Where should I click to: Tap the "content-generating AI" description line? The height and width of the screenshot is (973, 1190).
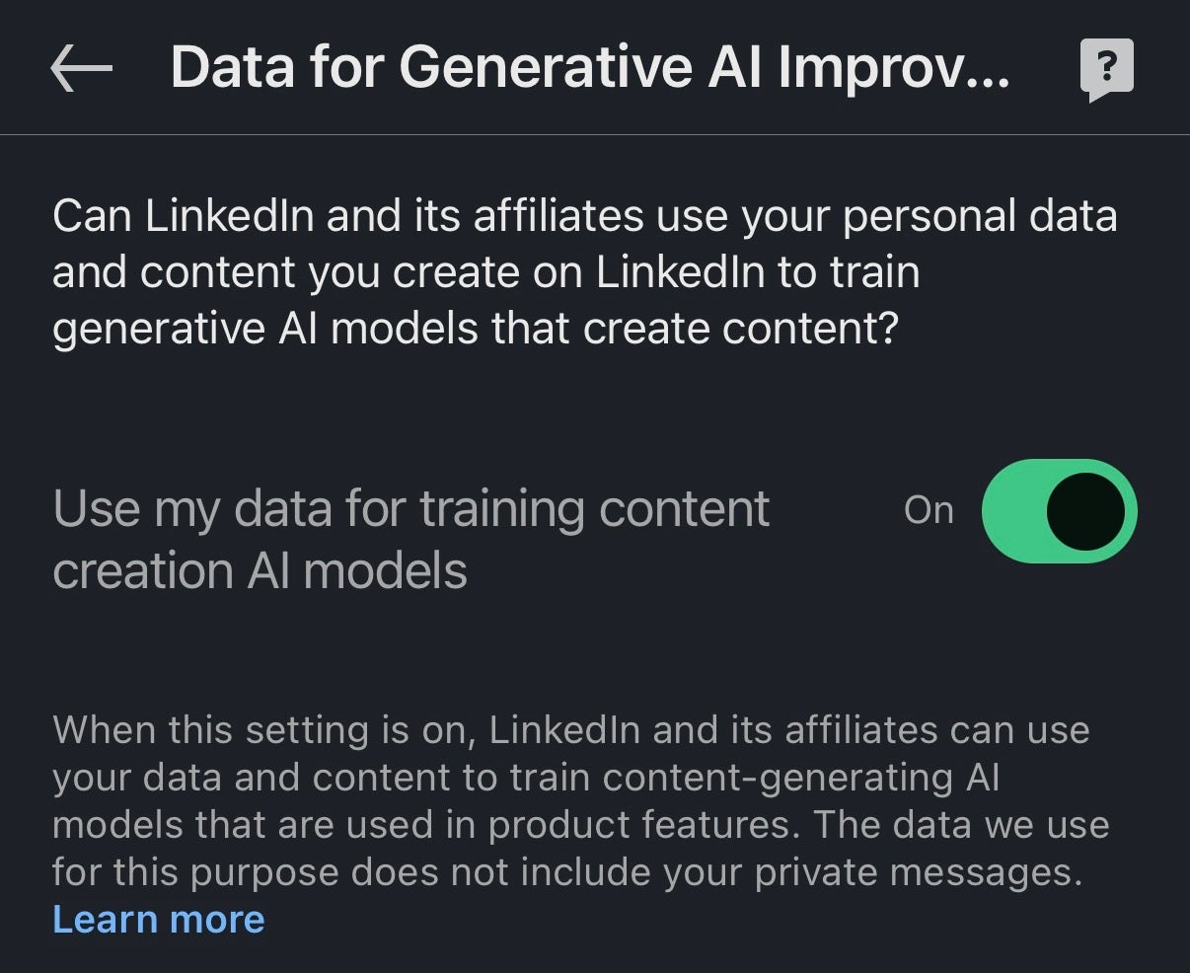coord(525,778)
